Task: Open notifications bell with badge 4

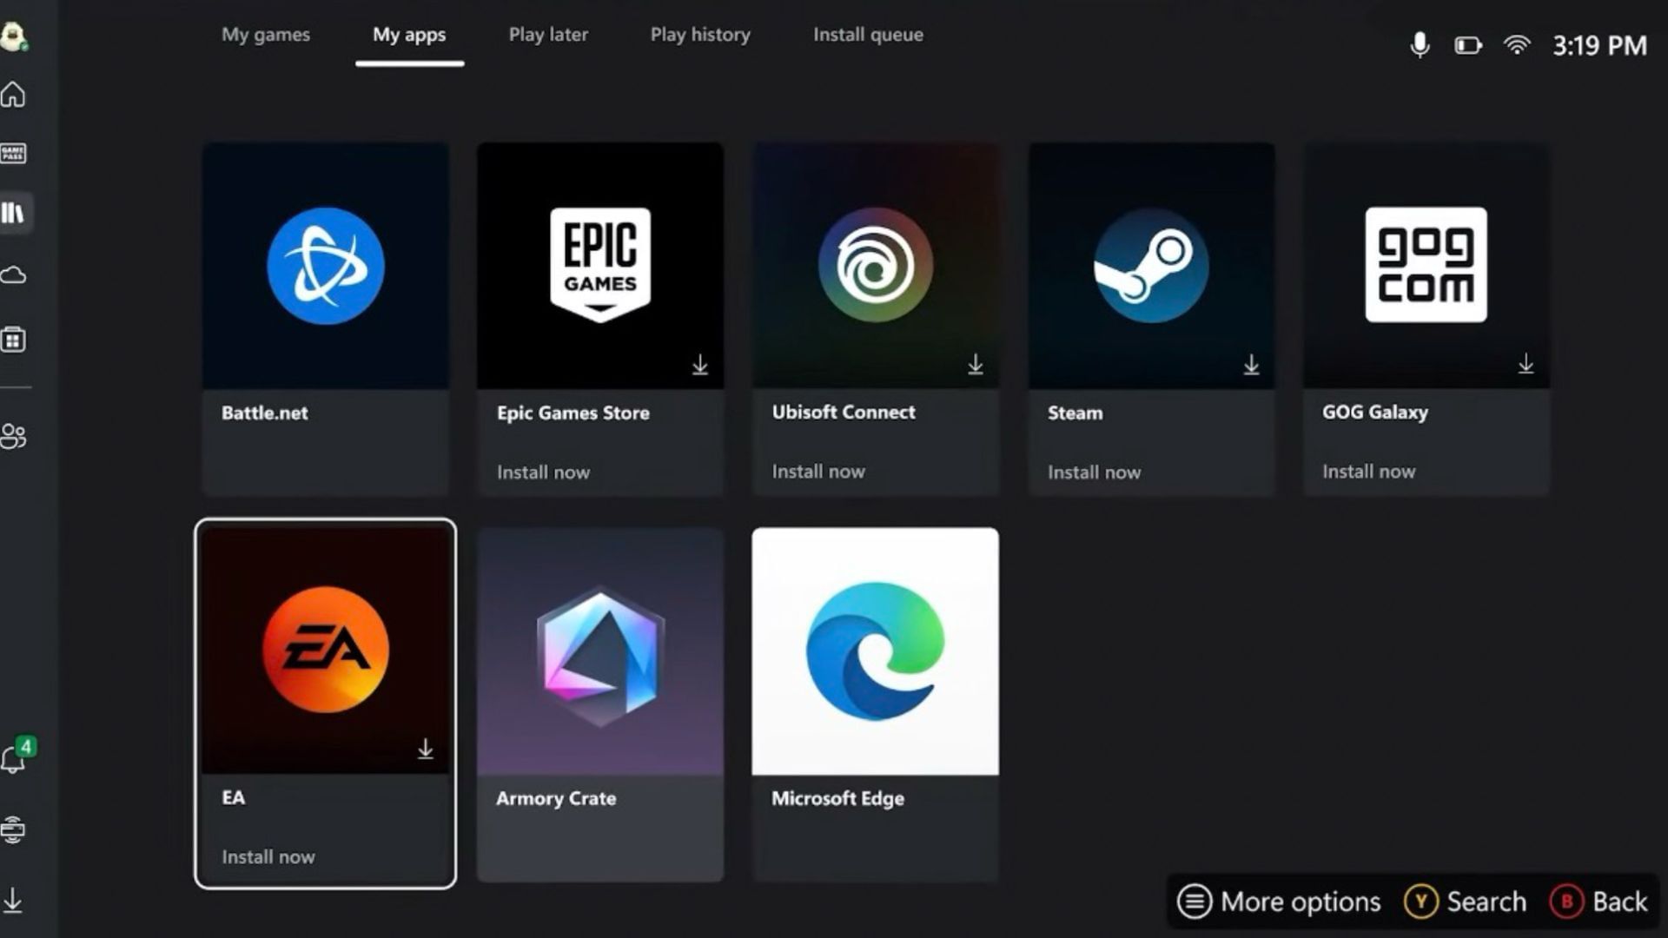Action: pos(14,760)
